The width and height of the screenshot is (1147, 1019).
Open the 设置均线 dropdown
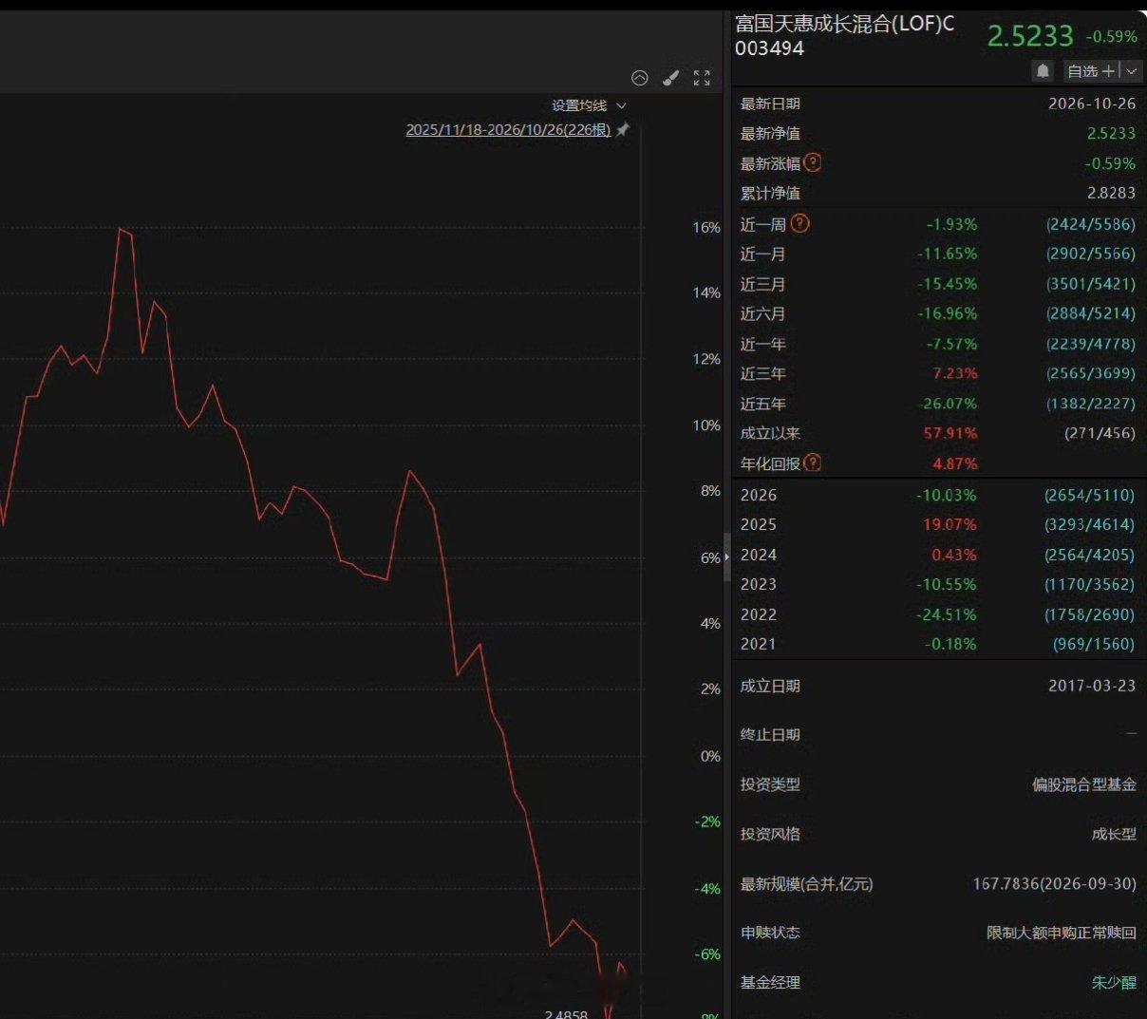(589, 105)
